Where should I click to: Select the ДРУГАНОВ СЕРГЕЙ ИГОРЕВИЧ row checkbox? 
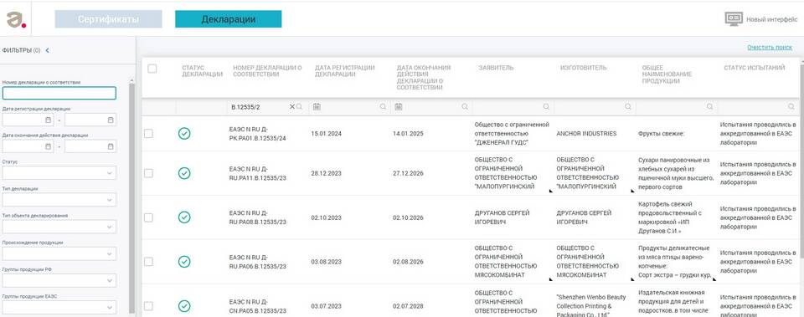[x=148, y=217]
